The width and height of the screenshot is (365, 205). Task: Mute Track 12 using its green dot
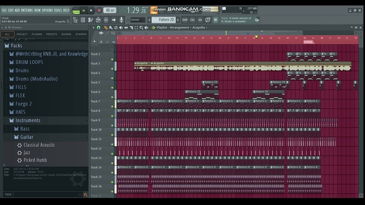click(112, 154)
